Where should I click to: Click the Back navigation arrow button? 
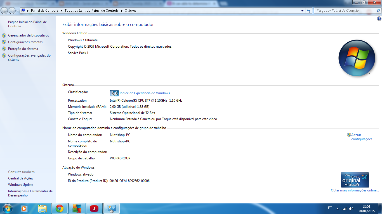click(x=4, y=11)
